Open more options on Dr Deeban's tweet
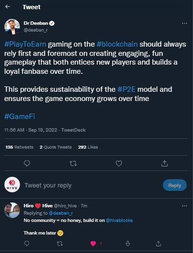 point(184,23)
